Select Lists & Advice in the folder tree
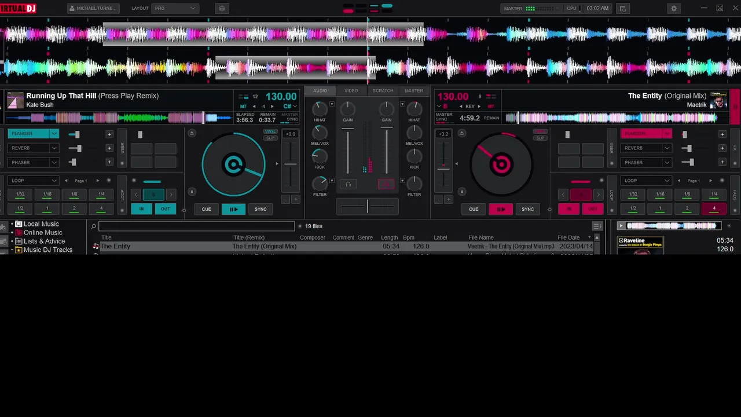Image resolution: width=741 pixels, height=417 pixels. click(x=44, y=242)
